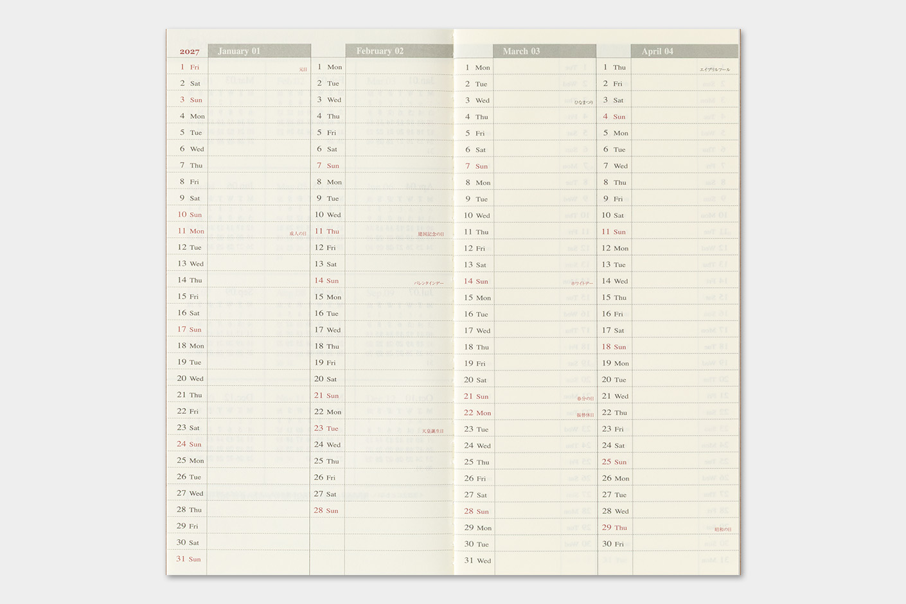This screenshot has height=604, width=906.
Task: Select January 31 Sun row
Action: pos(239,559)
